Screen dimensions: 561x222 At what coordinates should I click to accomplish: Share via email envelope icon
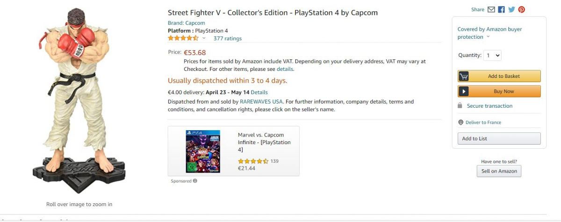click(491, 9)
